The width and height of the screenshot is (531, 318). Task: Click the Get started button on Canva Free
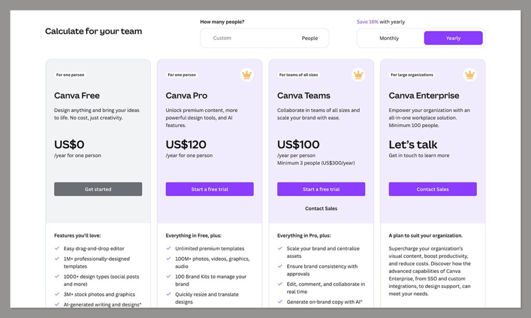[97, 189]
